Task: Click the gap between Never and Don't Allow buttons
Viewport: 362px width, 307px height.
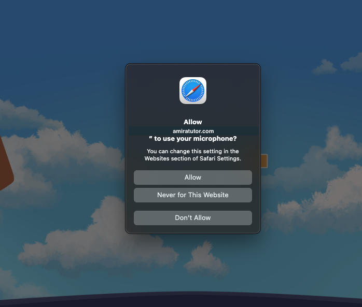Action: (193, 207)
